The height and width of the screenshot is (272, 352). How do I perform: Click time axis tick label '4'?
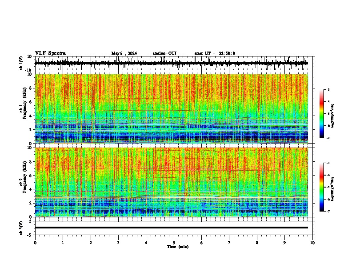coord(146,243)
